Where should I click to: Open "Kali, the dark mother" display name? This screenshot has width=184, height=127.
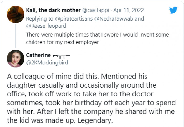pyautogui.click(x=53, y=10)
